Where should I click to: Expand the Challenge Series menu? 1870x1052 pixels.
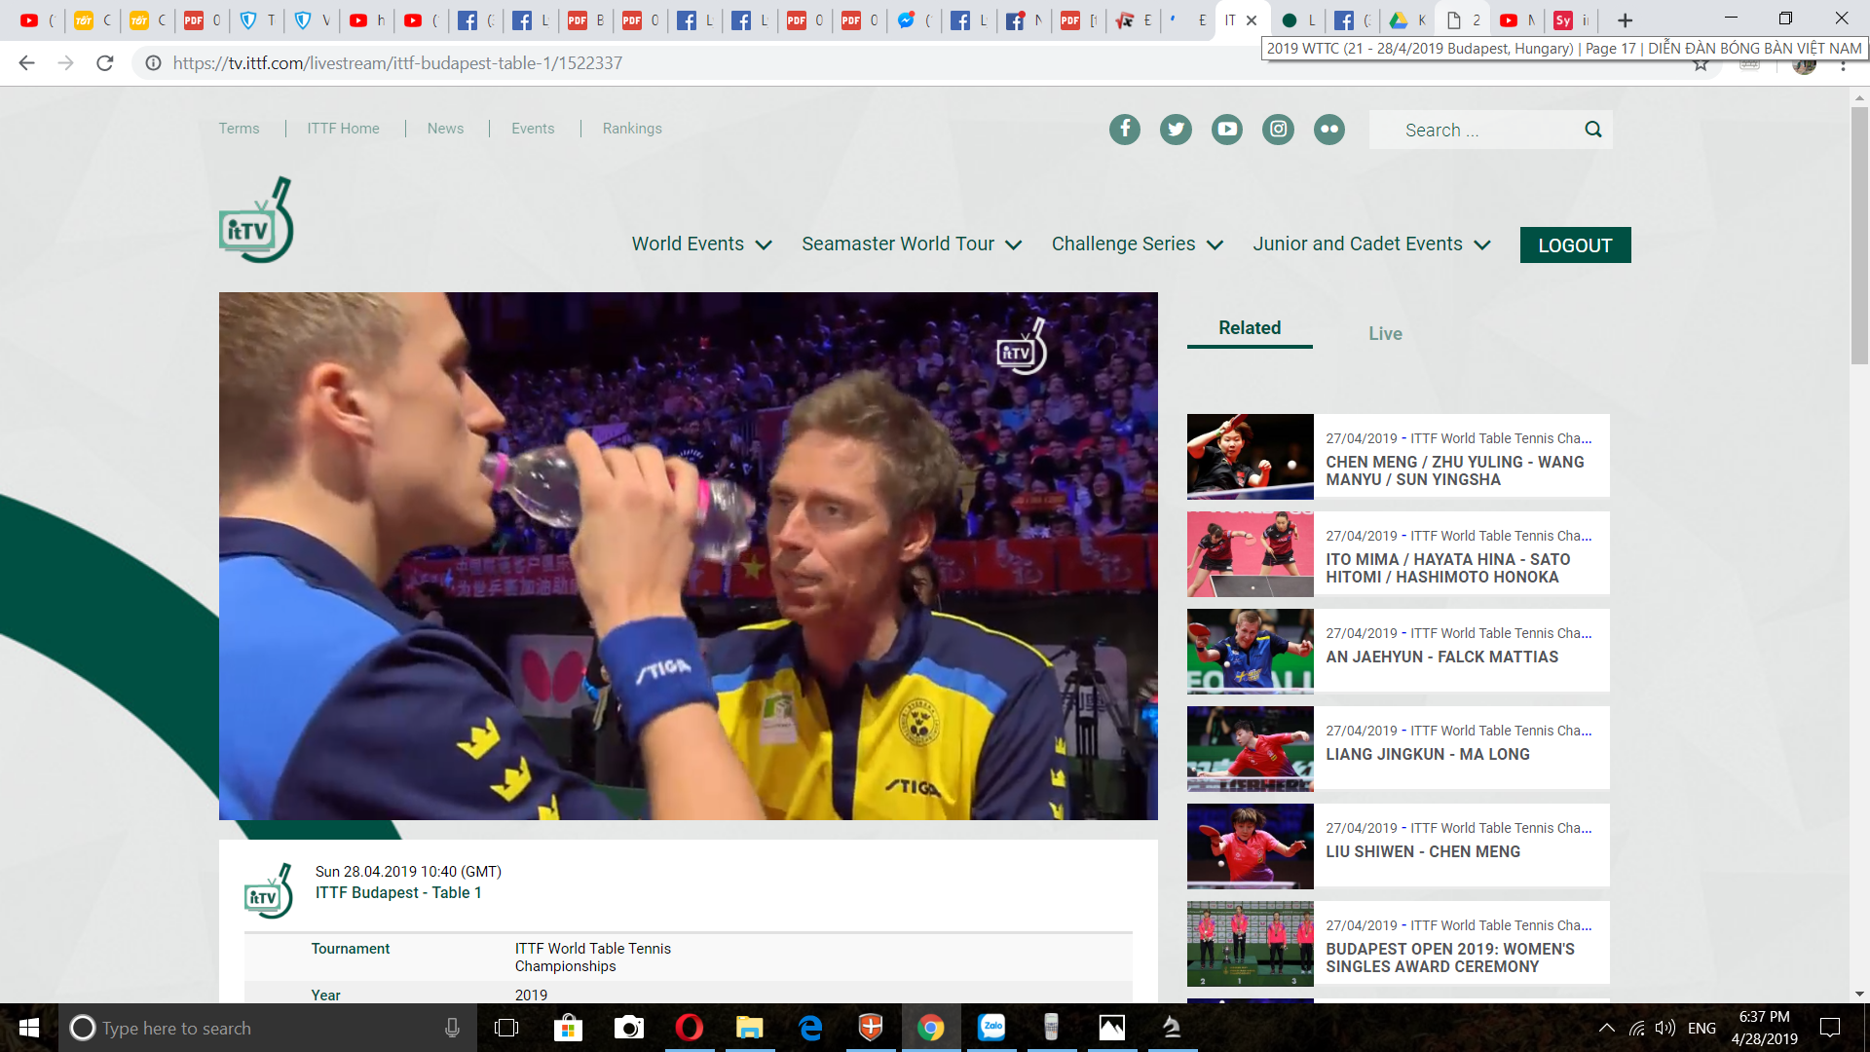coord(1137,244)
